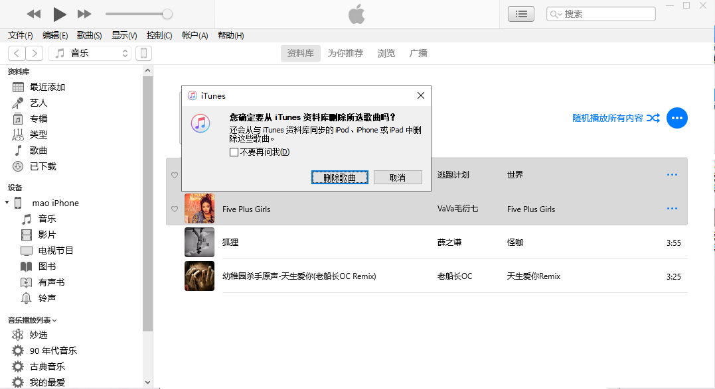Open the 文件(F) menu
This screenshot has width=715, height=389.
click(x=21, y=36)
